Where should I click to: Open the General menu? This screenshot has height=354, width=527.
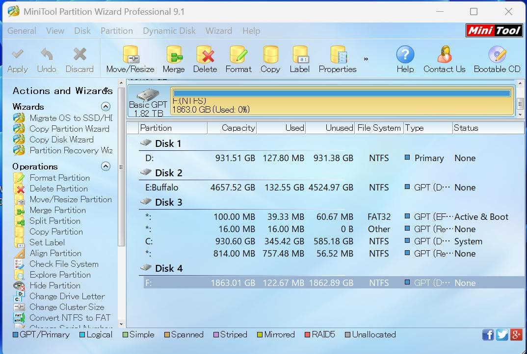pos(22,31)
